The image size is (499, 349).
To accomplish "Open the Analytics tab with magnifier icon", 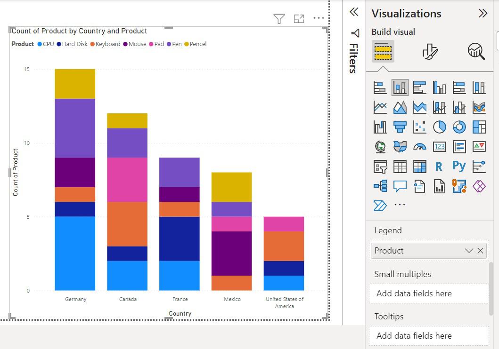I will [x=476, y=51].
